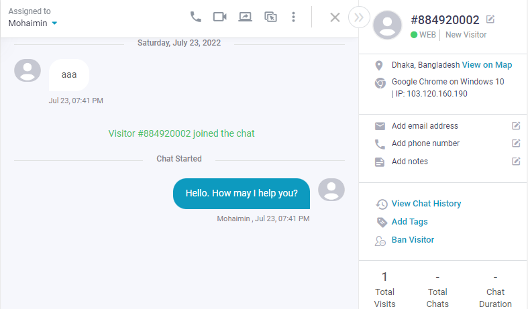Close the chat with the X button
Image resolution: width=528 pixels, height=309 pixels.
[x=335, y=17]
